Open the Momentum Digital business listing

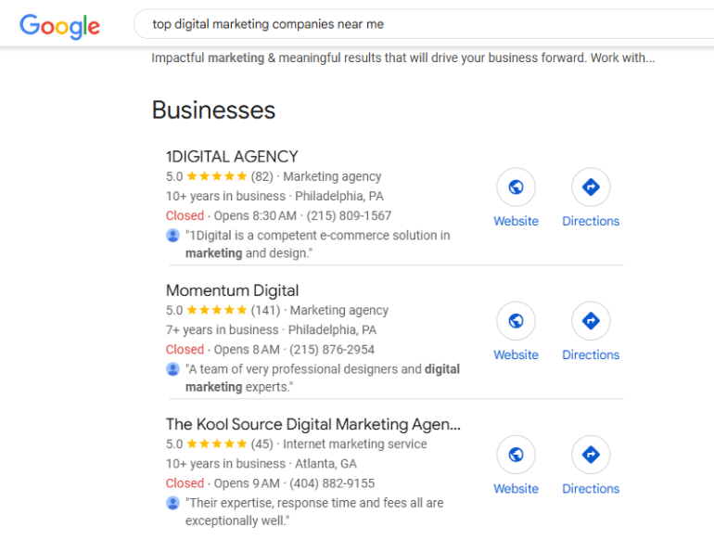tap(232, 290)
